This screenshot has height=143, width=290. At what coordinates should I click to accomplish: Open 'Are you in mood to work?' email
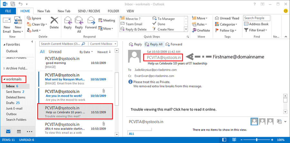[75, 95]
